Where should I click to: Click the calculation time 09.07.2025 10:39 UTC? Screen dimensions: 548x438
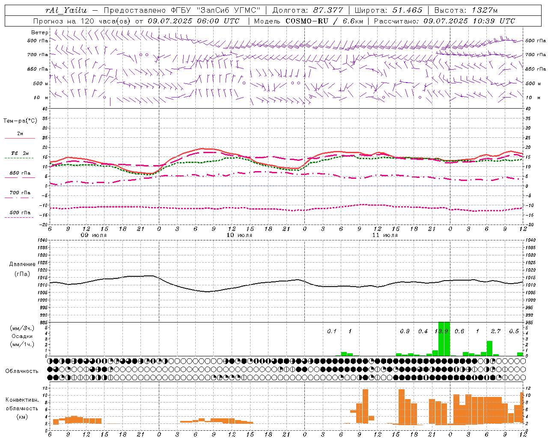click(x=469, y=21)
